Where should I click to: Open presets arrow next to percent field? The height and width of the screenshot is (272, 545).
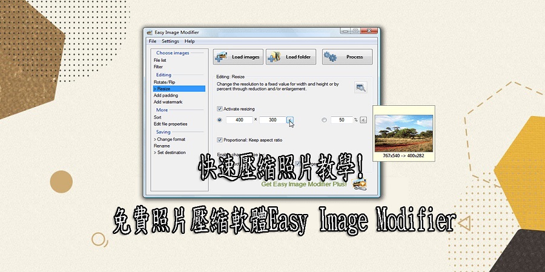(x=363, y=120)
